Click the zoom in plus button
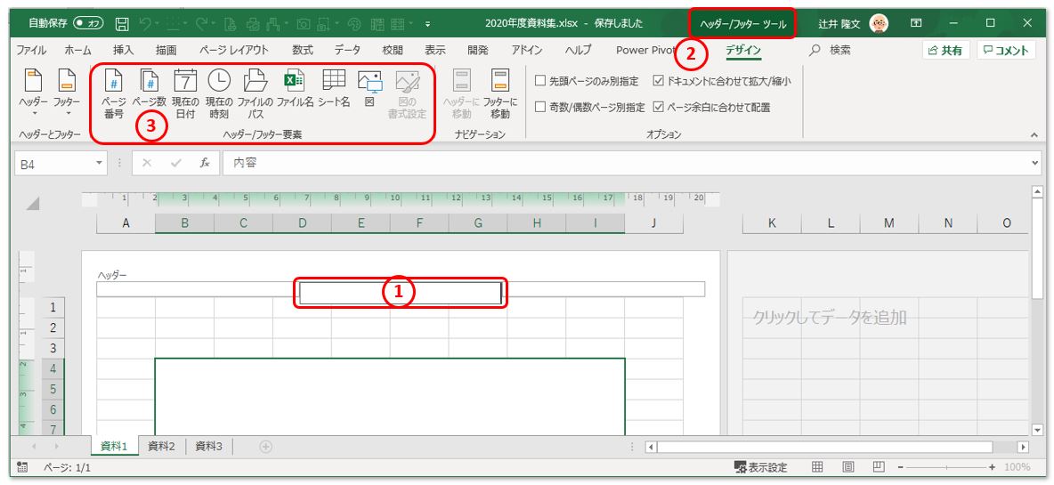1054x485 pixels. [993, 467]
